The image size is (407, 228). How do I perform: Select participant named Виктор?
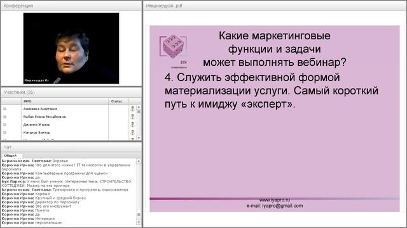pyautogui.click(x=37, y=132)
